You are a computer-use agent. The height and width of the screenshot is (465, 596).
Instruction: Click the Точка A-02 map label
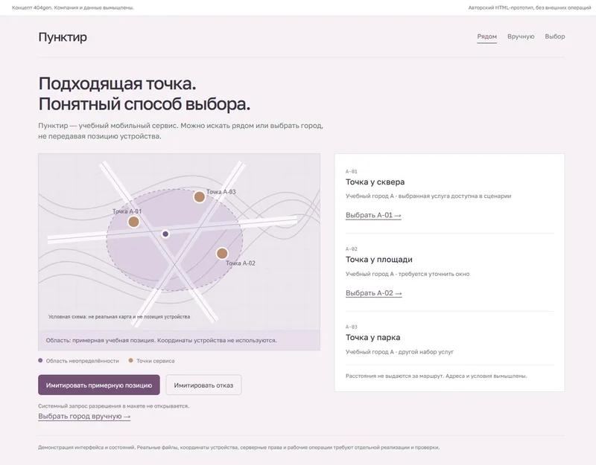click(240, 263)
